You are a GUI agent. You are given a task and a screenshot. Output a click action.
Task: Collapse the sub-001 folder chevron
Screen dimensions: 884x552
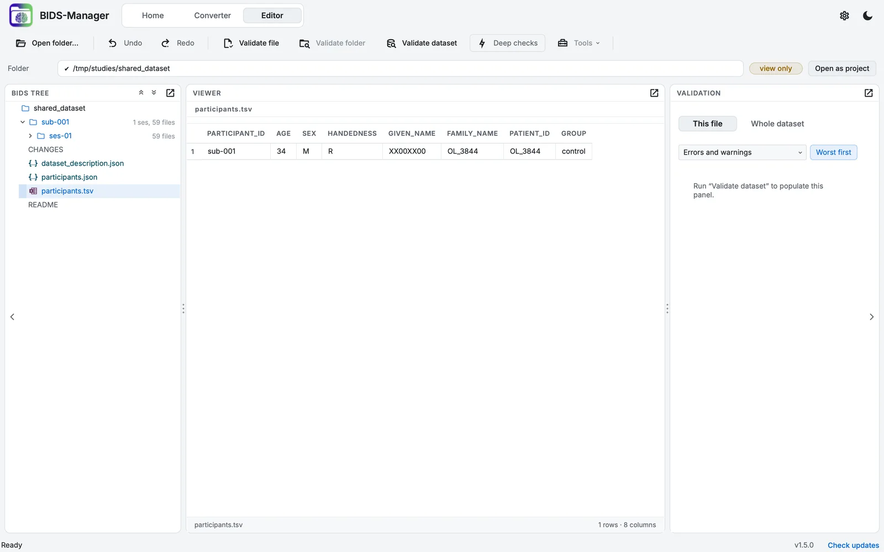click(x=23, y=122)
